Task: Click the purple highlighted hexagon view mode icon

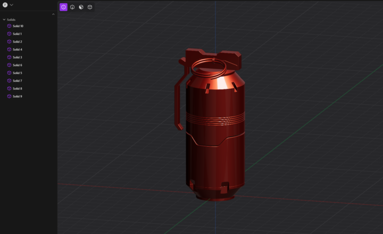Action: 63,7
